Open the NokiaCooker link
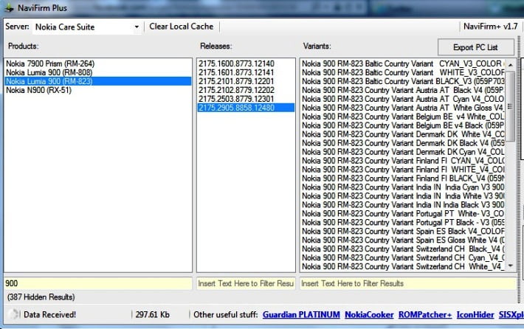The width and height of the screenshot is (524, 329). pos(369,315)
